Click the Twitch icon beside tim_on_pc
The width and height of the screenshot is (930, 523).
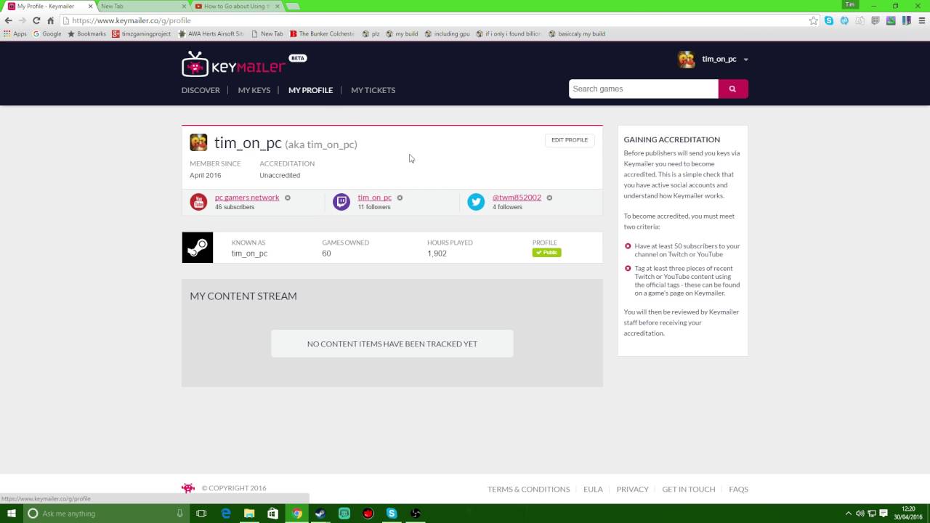click(341, 202)
